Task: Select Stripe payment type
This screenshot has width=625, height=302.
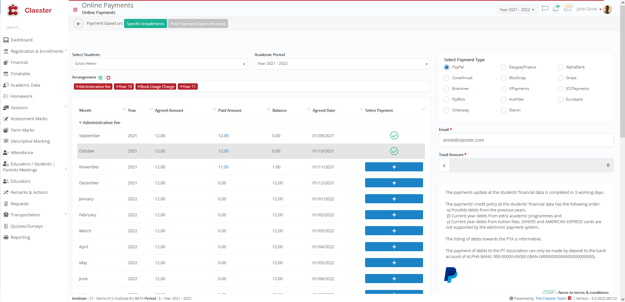Action: point(561,78)
